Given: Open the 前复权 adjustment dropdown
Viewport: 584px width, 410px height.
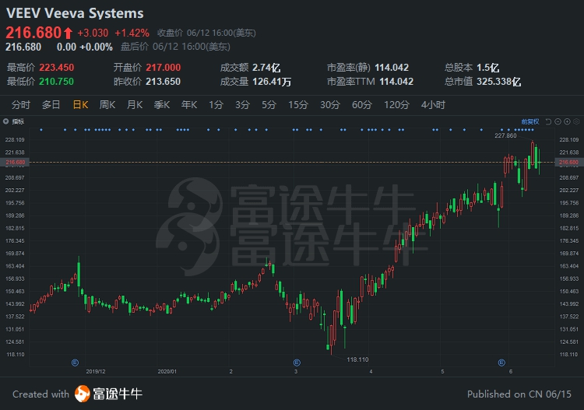Looking at the screenshot, I should (x=529, y=121).
